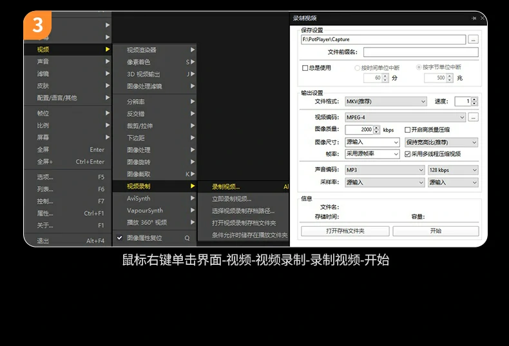Open the 滤镜 submenu
Screen dimensions: 509x346
[68, 73]
